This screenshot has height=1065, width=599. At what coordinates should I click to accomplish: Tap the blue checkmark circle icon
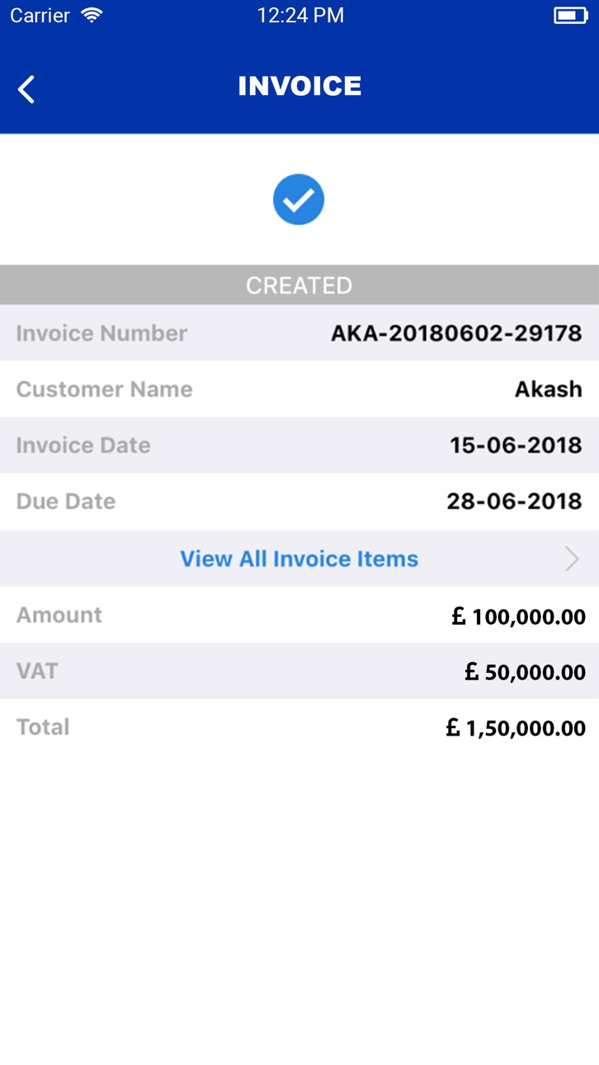coord(299,200)
